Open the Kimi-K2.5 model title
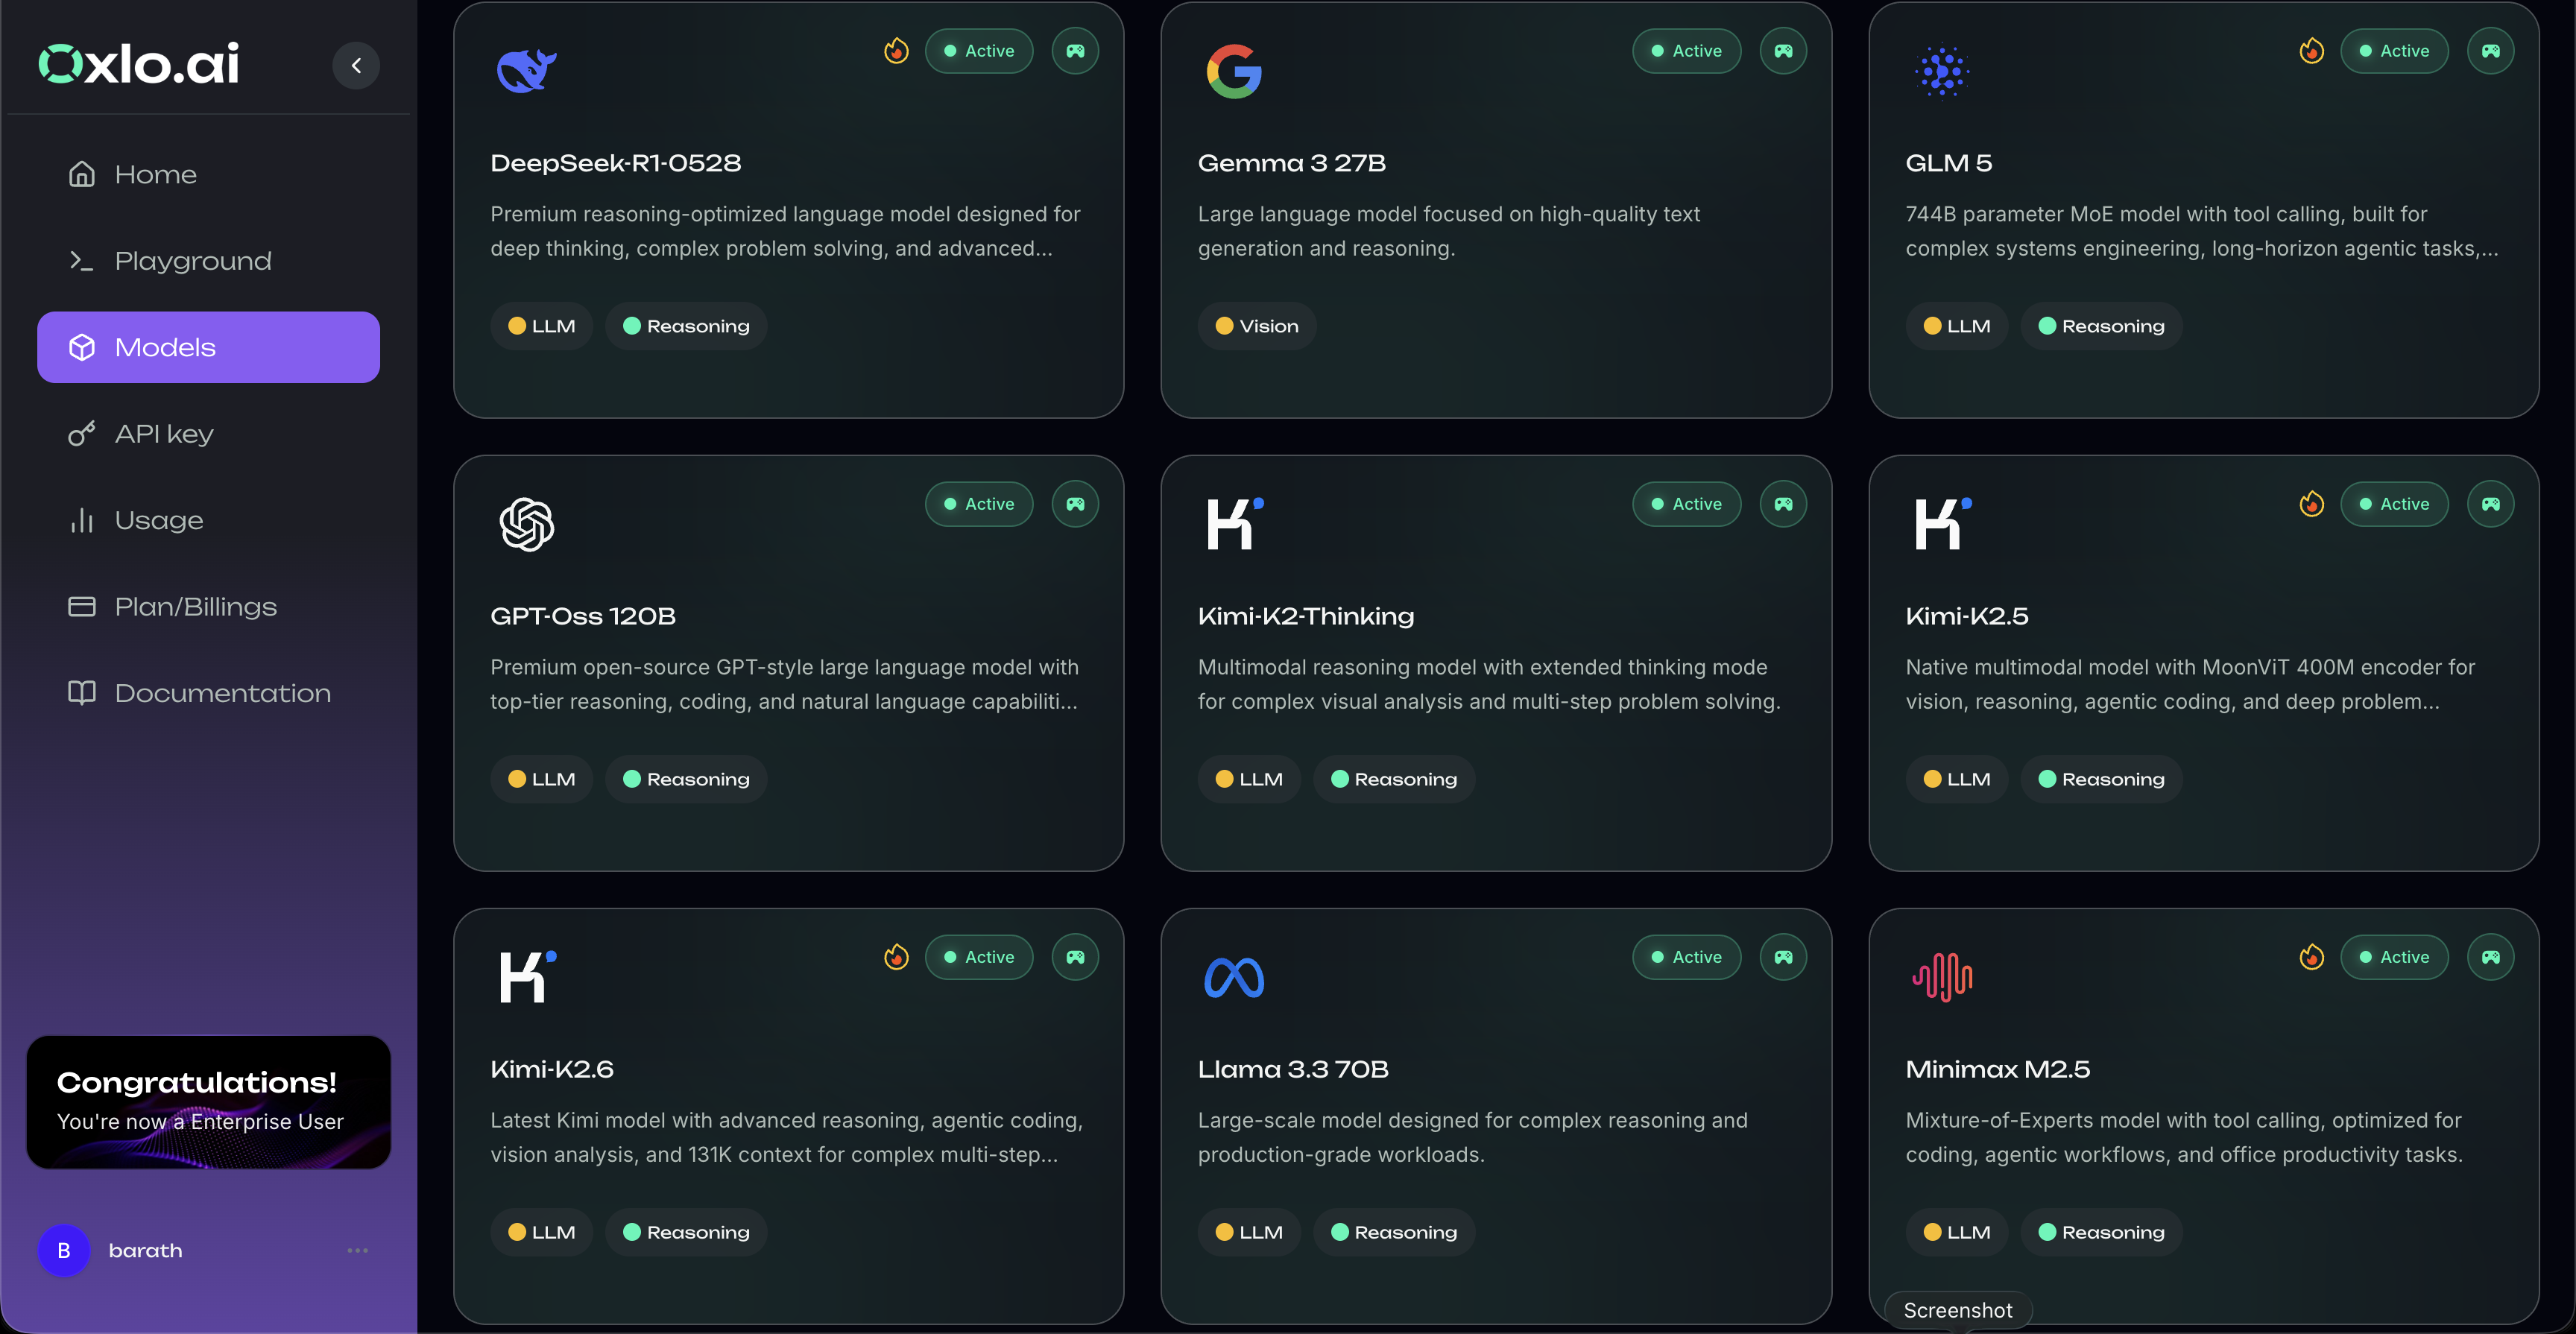Viewport: 2576px width, 1334px height. point(1967,616)
